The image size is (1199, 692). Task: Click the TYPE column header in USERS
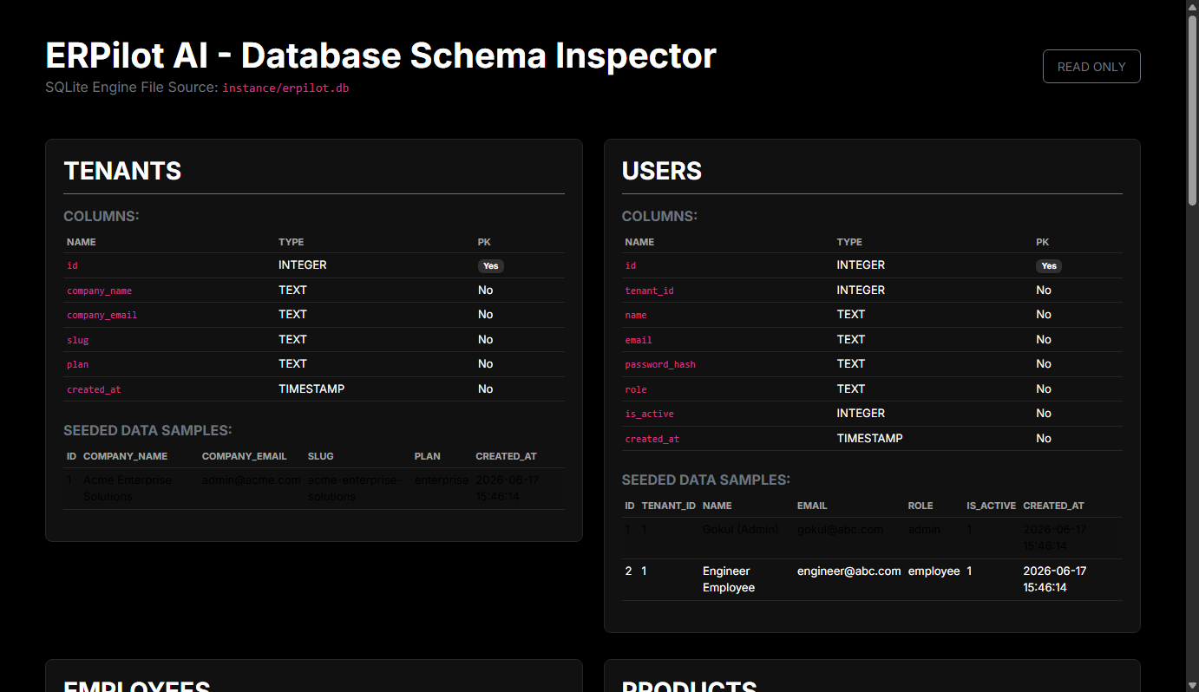coord(849,242)
